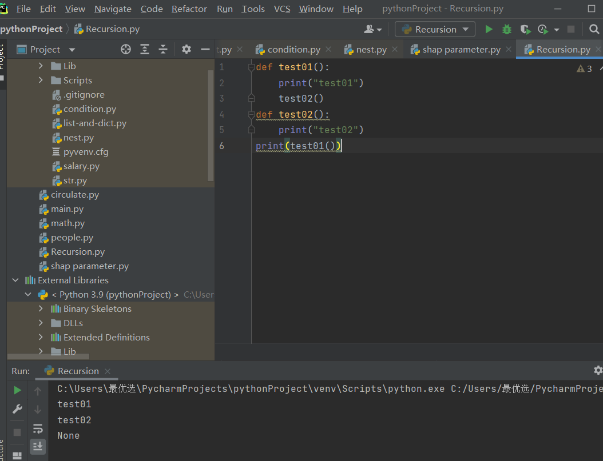Collapse all items in the Project panel
Image resolution: width=603 pixels, height=461 pixels.
tap(163, 49)
